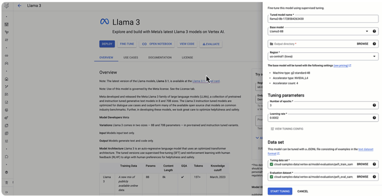Image resolution: width=382 pixels, height=196 pixels.
Task: Click the folder icon in the Output directory field
Action: click(271, 44)
